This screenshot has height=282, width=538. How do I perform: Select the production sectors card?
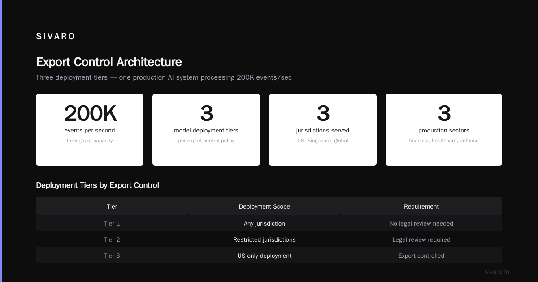coord(444,130)
